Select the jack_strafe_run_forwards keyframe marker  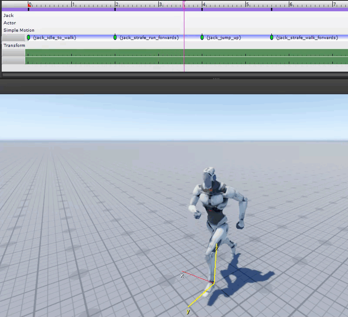point(114,37)
